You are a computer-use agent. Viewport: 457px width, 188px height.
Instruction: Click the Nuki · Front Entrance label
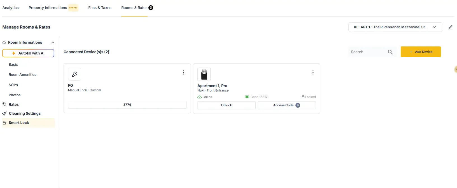(x=213, y=91)
